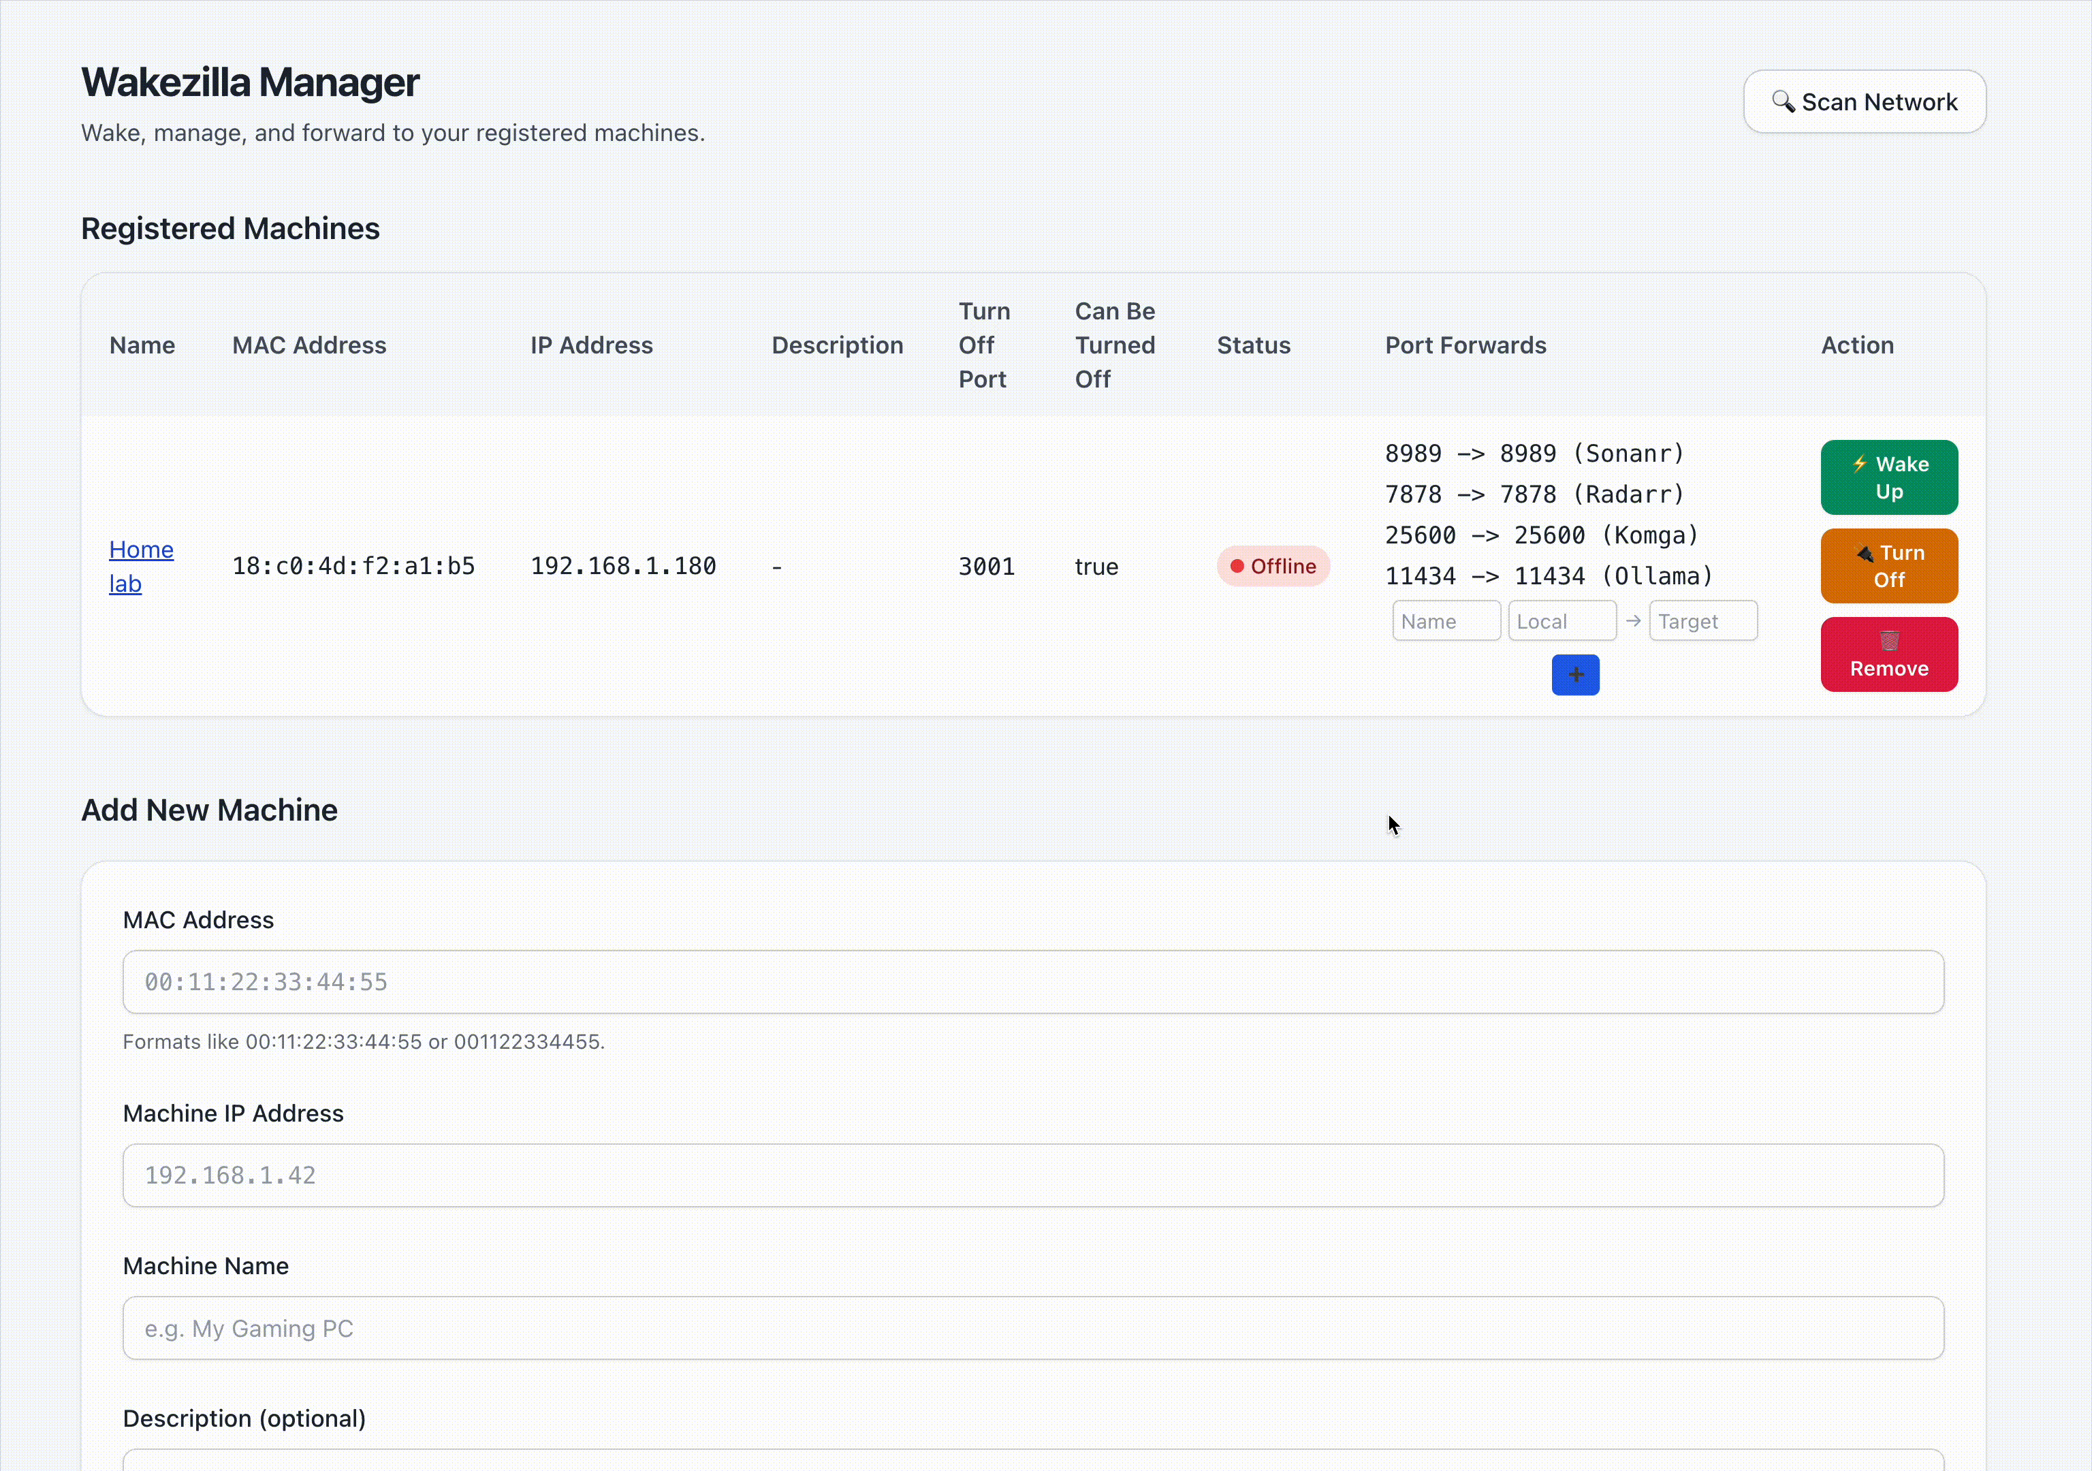
Task: Focus the port forward Name field
Action: coord(1446,620)
